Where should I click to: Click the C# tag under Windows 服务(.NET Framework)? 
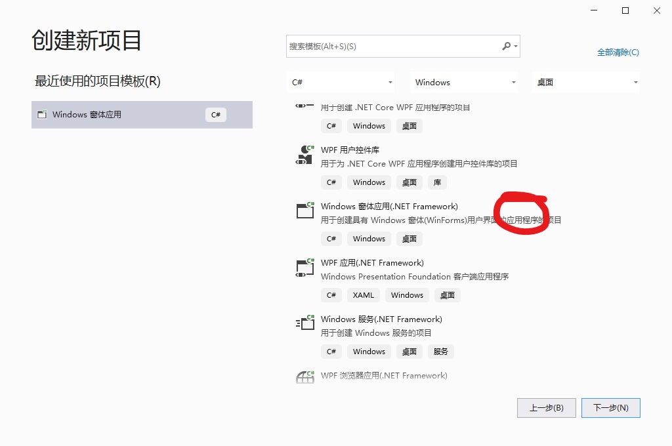tap(331, 352)
